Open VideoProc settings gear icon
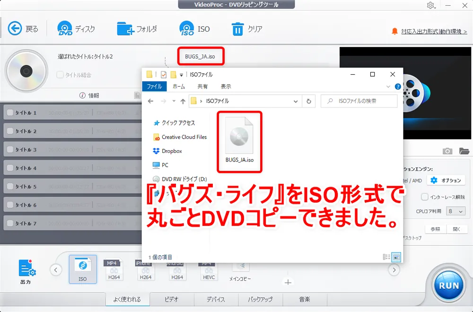473x312 pixels. click(430, 5)
